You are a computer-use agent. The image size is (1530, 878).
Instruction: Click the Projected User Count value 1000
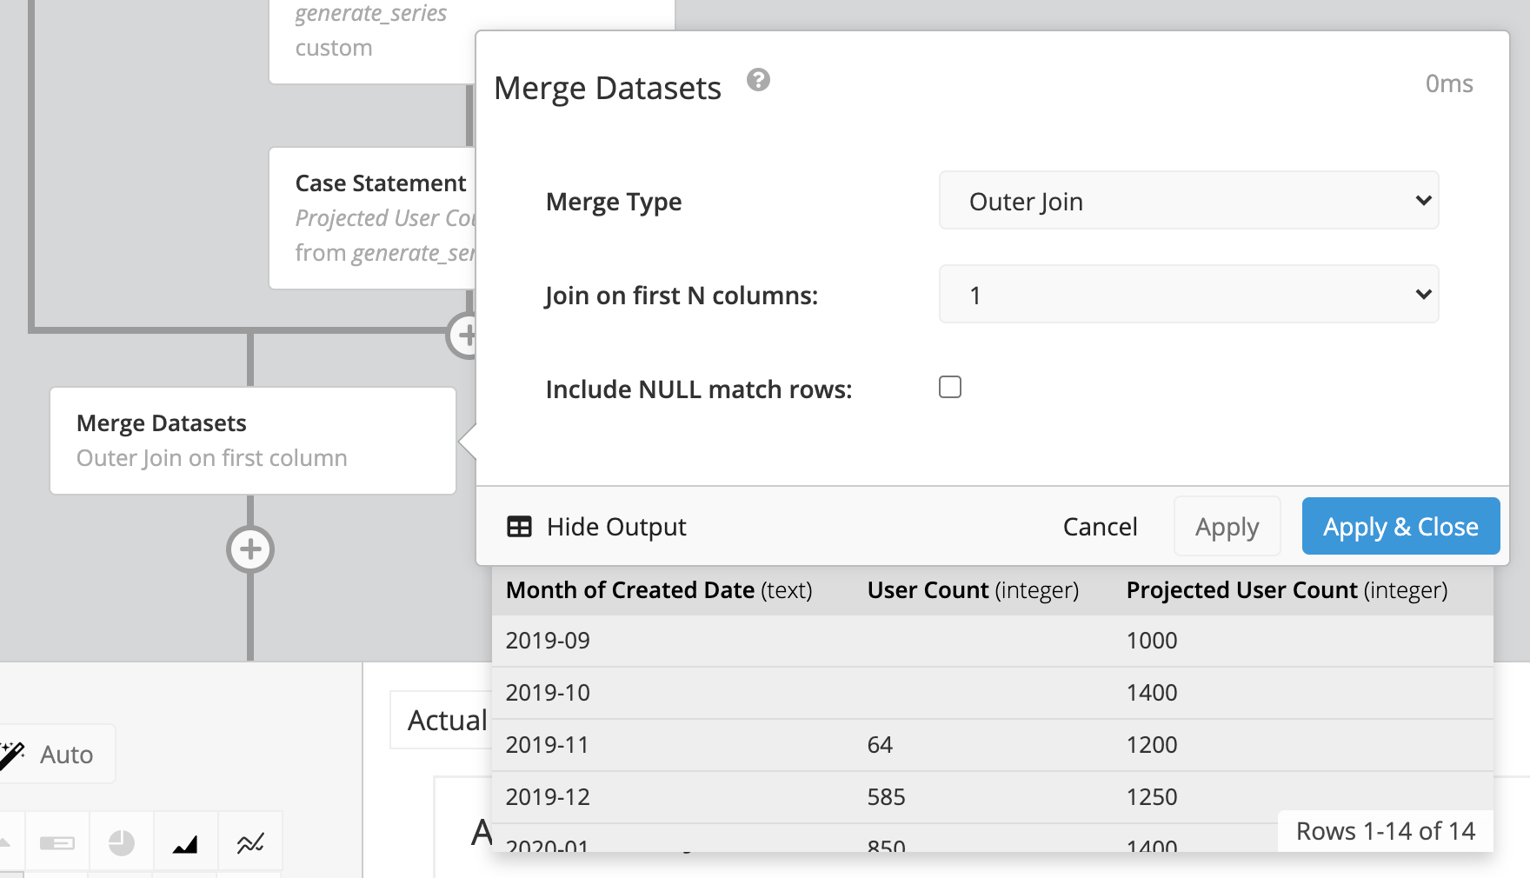point(1152,641)
